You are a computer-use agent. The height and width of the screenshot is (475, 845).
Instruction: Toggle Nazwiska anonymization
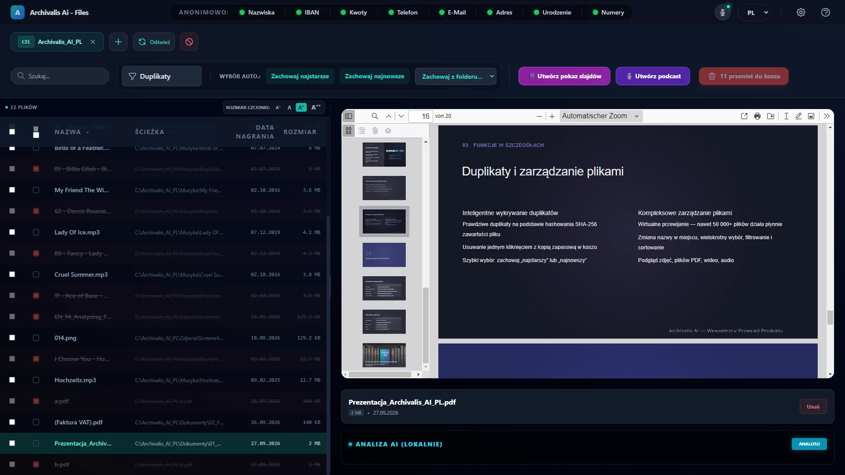pos(257,12)
